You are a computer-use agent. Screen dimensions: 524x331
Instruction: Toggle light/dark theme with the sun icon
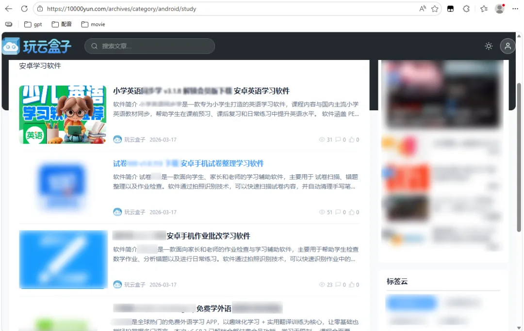coord(489,46)
